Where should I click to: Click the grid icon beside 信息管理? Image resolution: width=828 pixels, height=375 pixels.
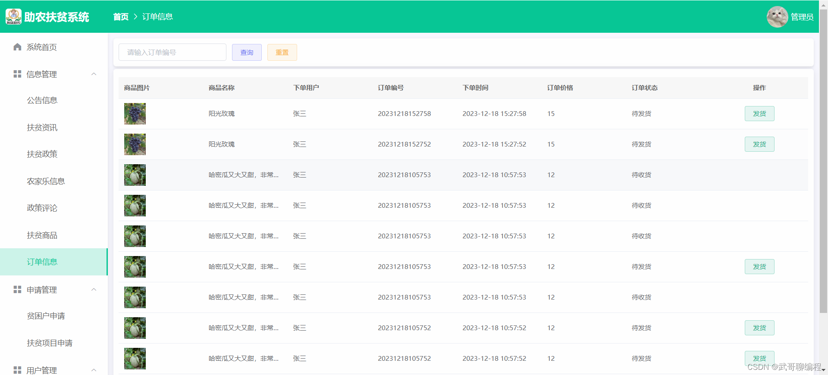coord(17,74)
